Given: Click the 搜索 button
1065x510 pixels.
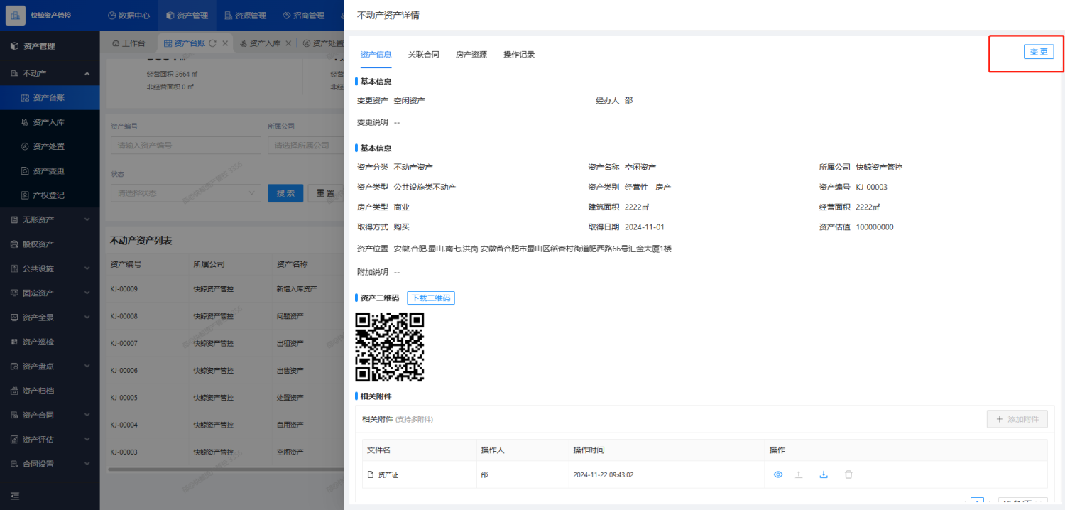Looking at the screenshot, I should tap(285, 193).
